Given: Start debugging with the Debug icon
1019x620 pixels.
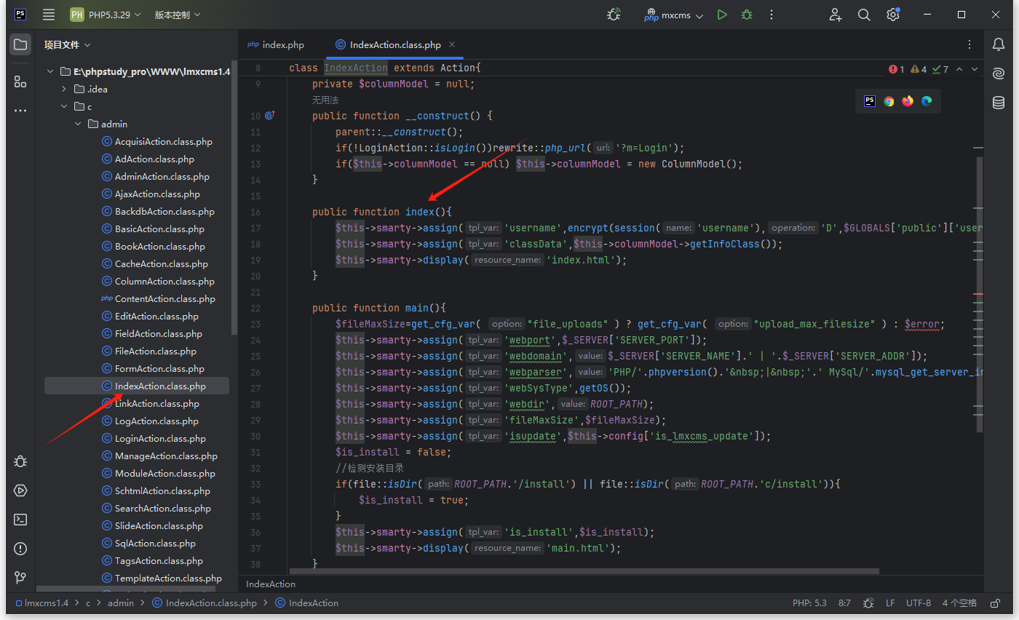Looking at the screenshot, I should [746, 15].
